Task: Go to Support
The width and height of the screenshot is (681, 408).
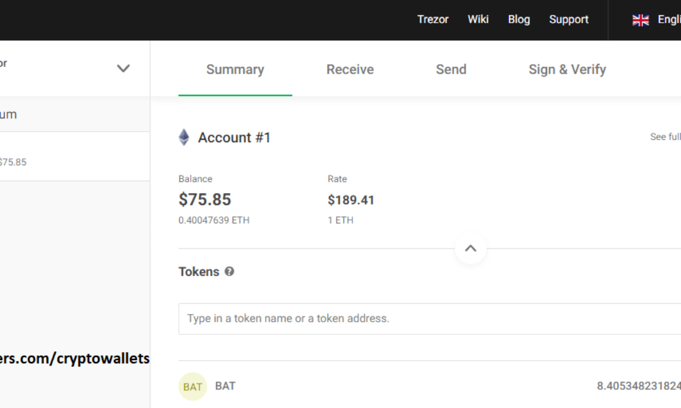Action: pos(568,19)
